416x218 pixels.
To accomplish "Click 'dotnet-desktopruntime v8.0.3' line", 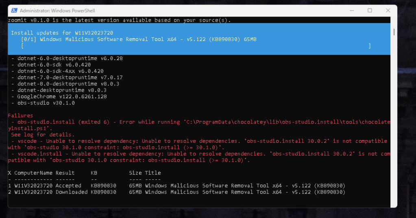I will (x=59, y=90).
